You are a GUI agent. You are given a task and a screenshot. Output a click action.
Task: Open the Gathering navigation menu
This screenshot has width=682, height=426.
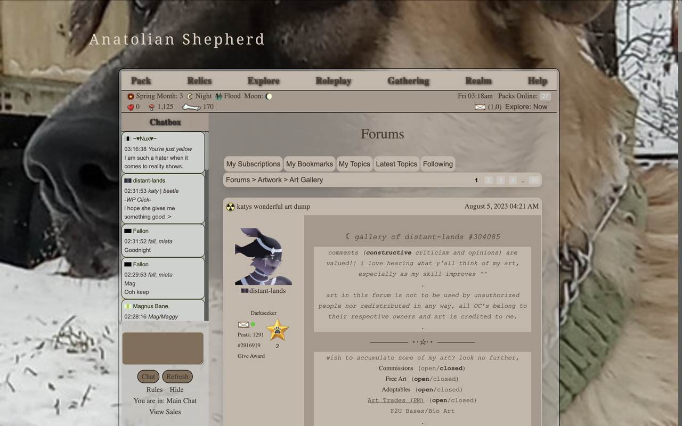(x=408, y=80)
